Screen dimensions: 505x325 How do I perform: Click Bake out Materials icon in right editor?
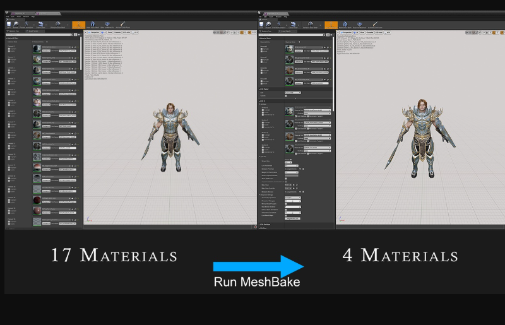[359, 24]
